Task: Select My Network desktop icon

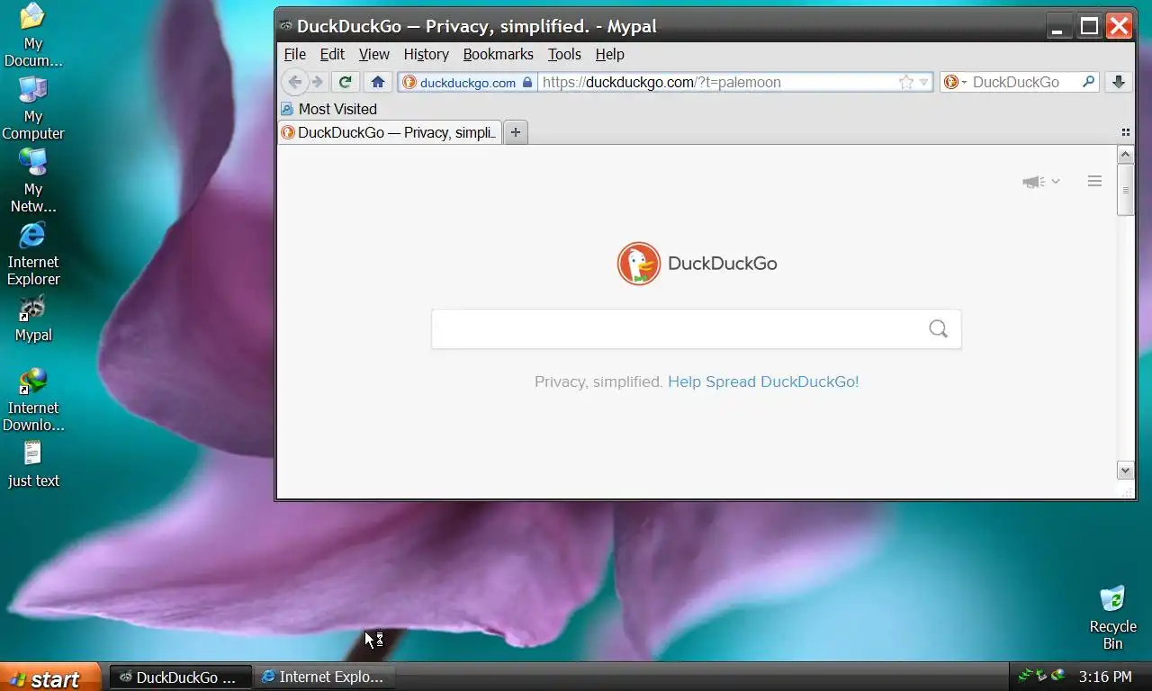Action: pyautogui.click(x=33, y=182)
